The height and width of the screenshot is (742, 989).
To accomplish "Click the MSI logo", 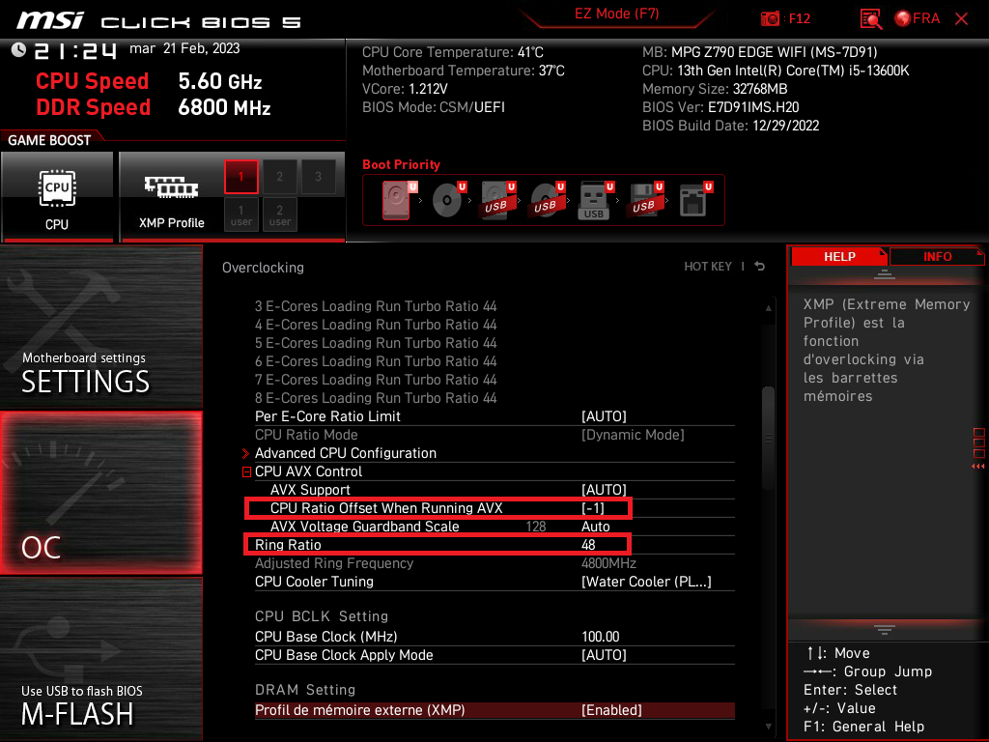I will click(x=50, y=20).
